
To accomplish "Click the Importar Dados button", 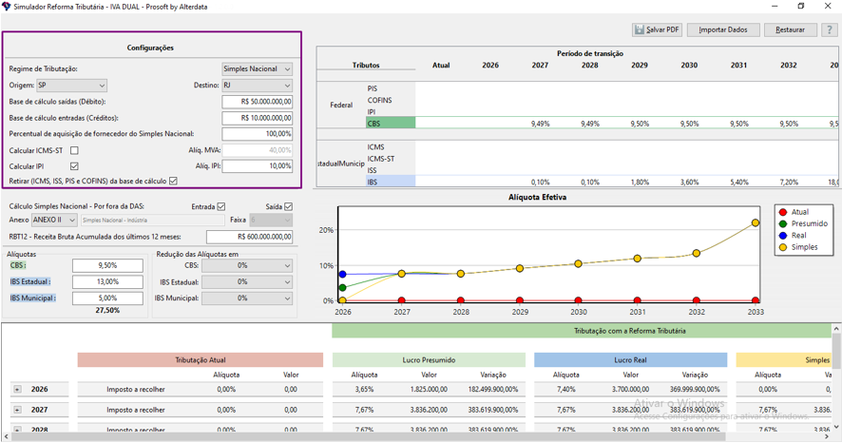I will click(723, 29).
